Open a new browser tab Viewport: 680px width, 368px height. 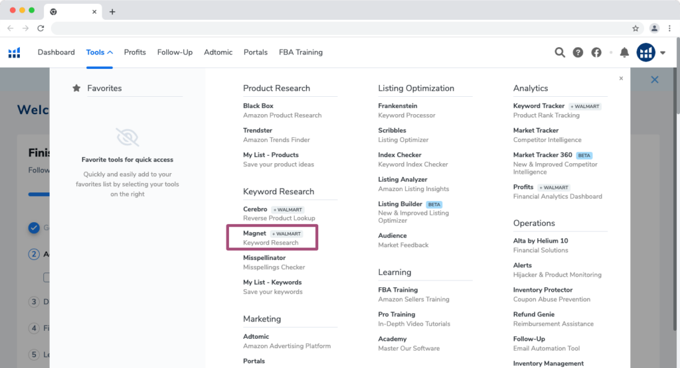click(x=112, y=12)
